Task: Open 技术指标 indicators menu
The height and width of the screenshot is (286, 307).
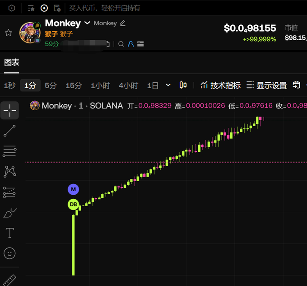Action: pos(220,85)
